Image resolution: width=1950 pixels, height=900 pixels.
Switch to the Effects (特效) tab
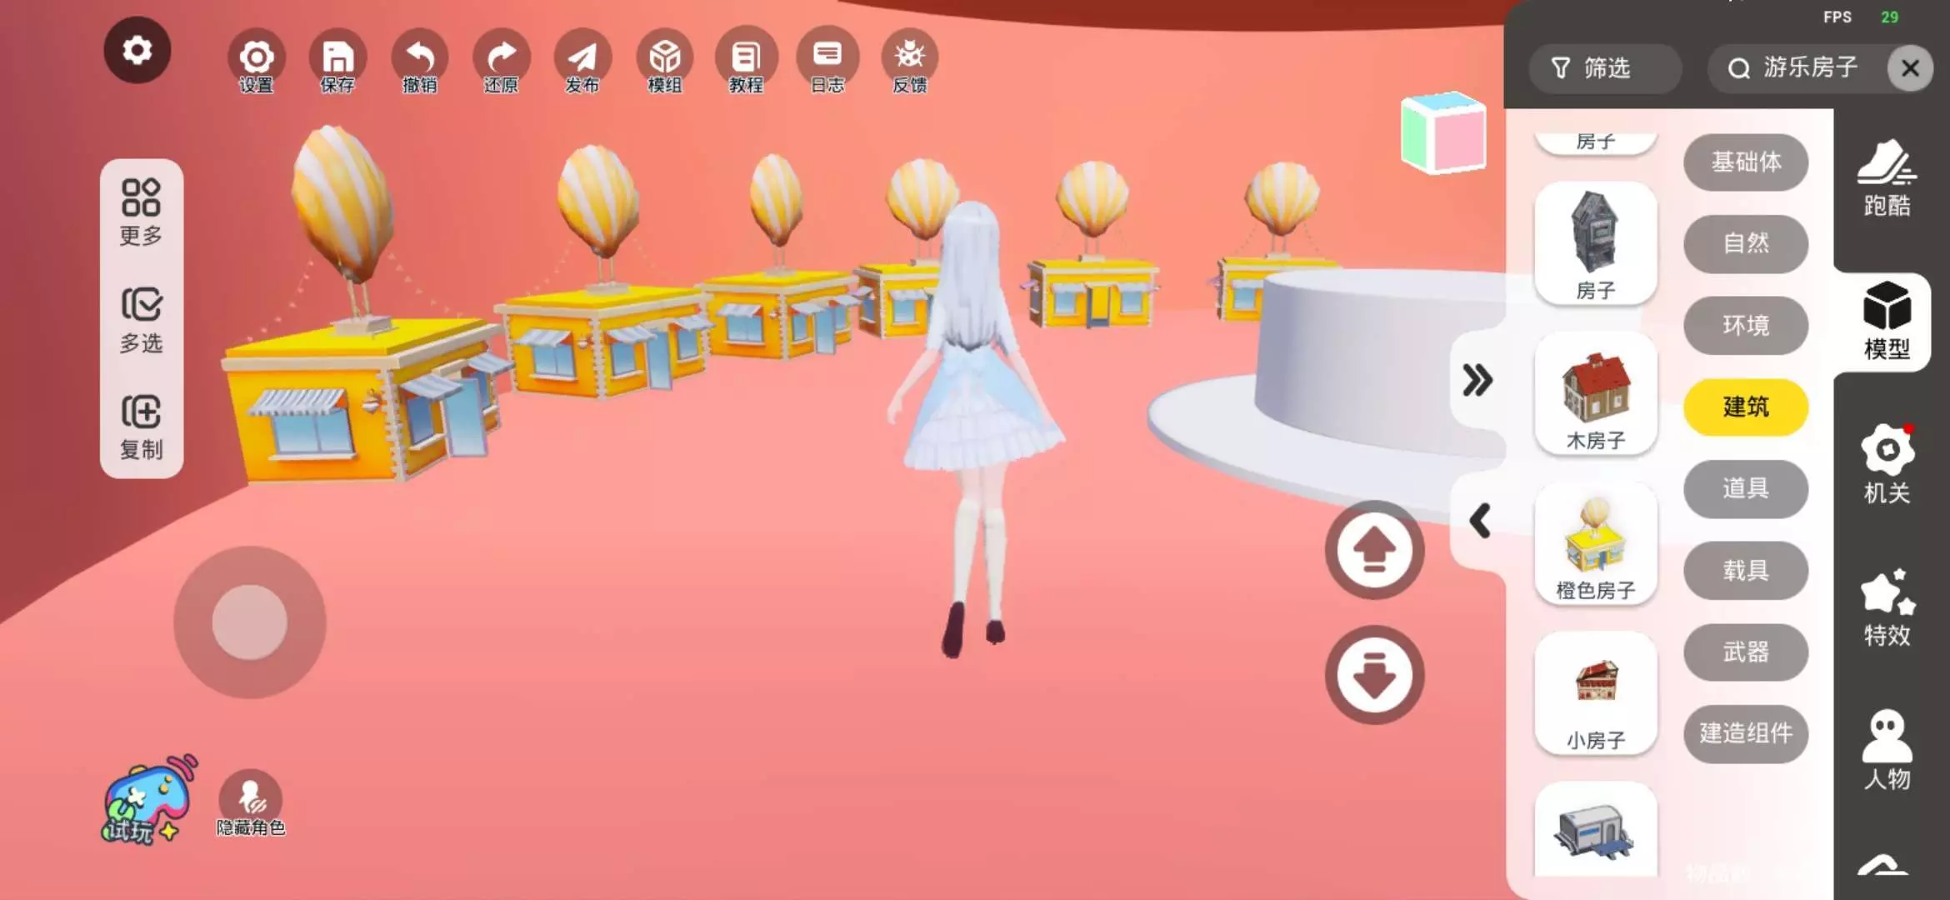[x=1887, y=609]
